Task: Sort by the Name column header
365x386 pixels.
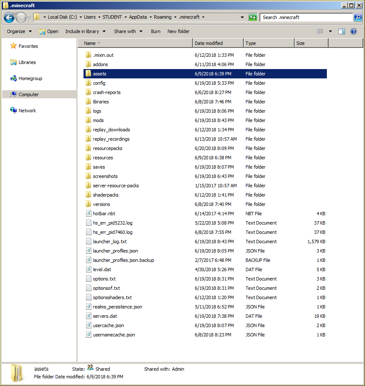Action: (x=135, y=43)
